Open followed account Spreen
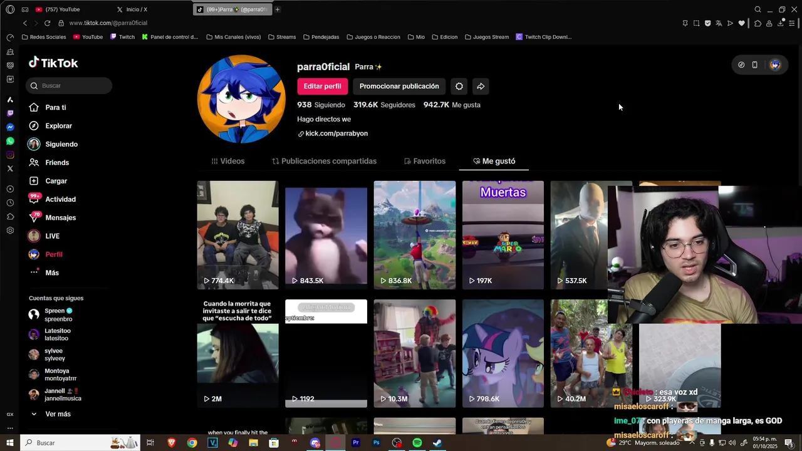 51,314
